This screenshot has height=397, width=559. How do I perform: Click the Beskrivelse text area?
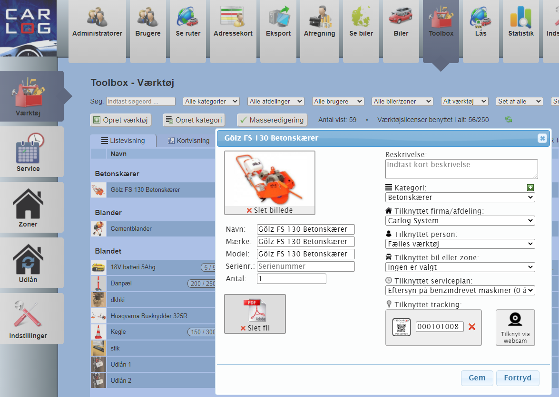(461, 169)
